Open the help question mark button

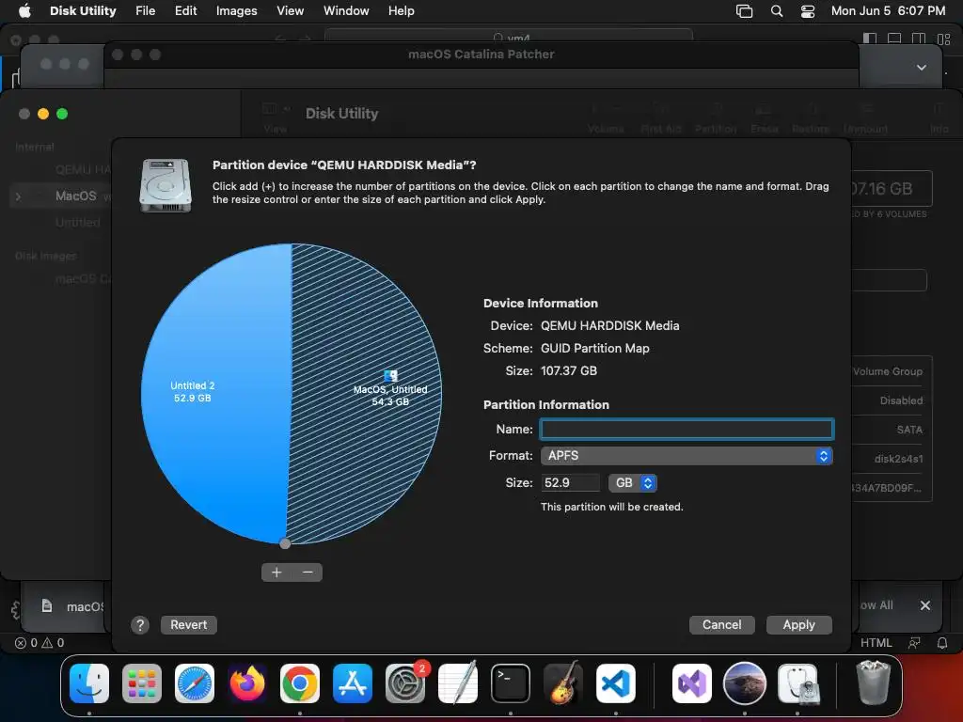(x=140, y=625)
